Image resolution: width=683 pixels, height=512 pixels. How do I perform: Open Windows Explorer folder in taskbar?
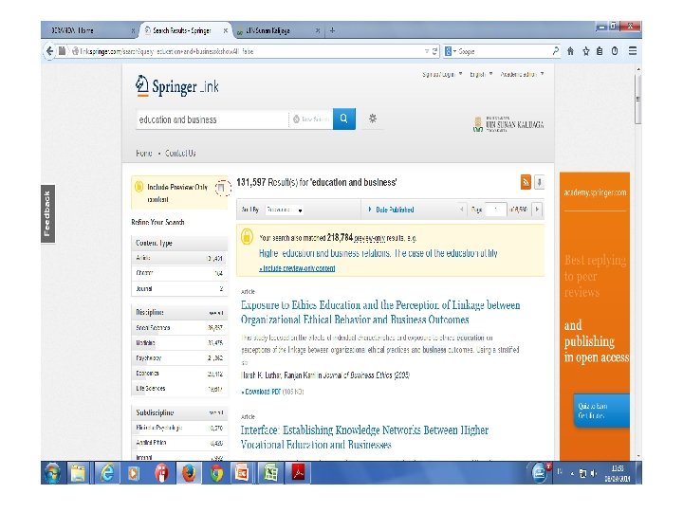(x=79, y=473)
